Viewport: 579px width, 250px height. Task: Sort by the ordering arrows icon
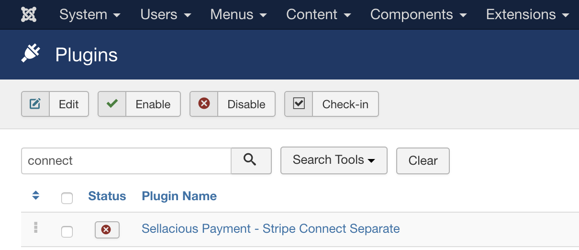[35, 195]
